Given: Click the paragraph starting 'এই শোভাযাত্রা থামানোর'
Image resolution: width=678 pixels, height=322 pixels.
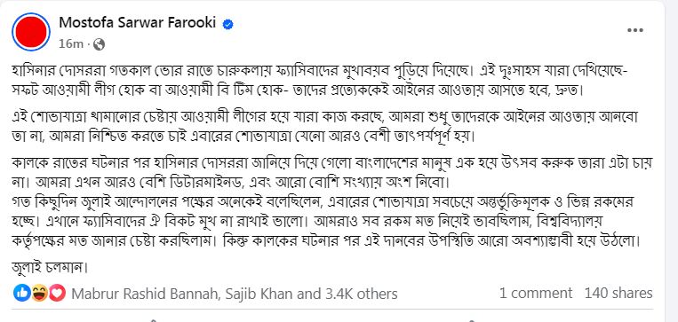Looking at the screenshot, I should click(x=331, y=126).
